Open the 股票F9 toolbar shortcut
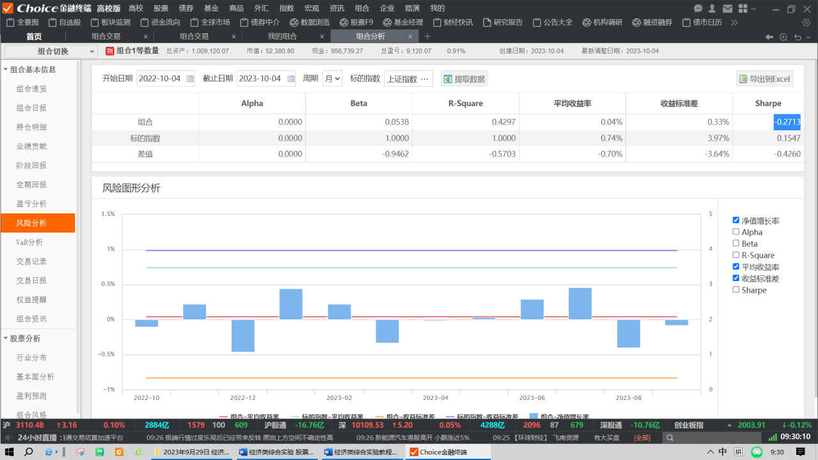This screenshot has width=818, height=460. pyautogui.click(x=356, y=22)
